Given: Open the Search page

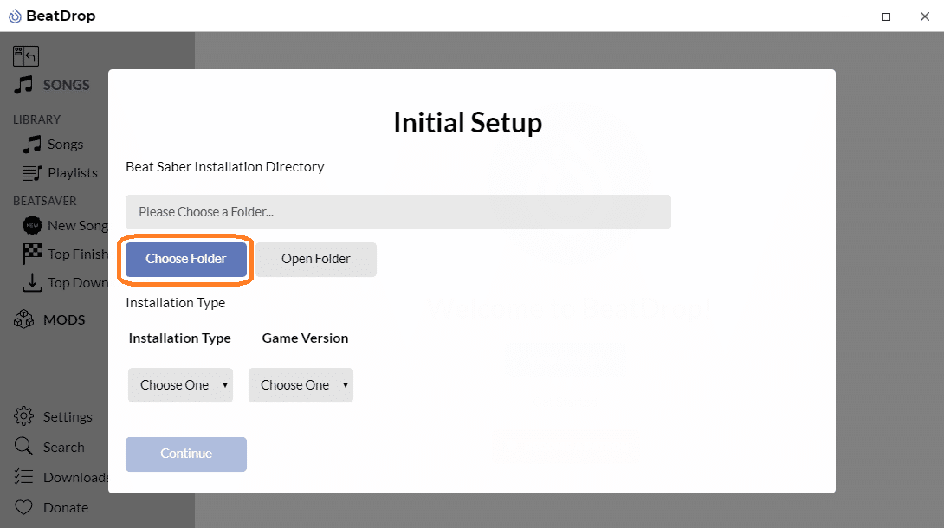Looking at the screenshot, I should click(64, 447).
